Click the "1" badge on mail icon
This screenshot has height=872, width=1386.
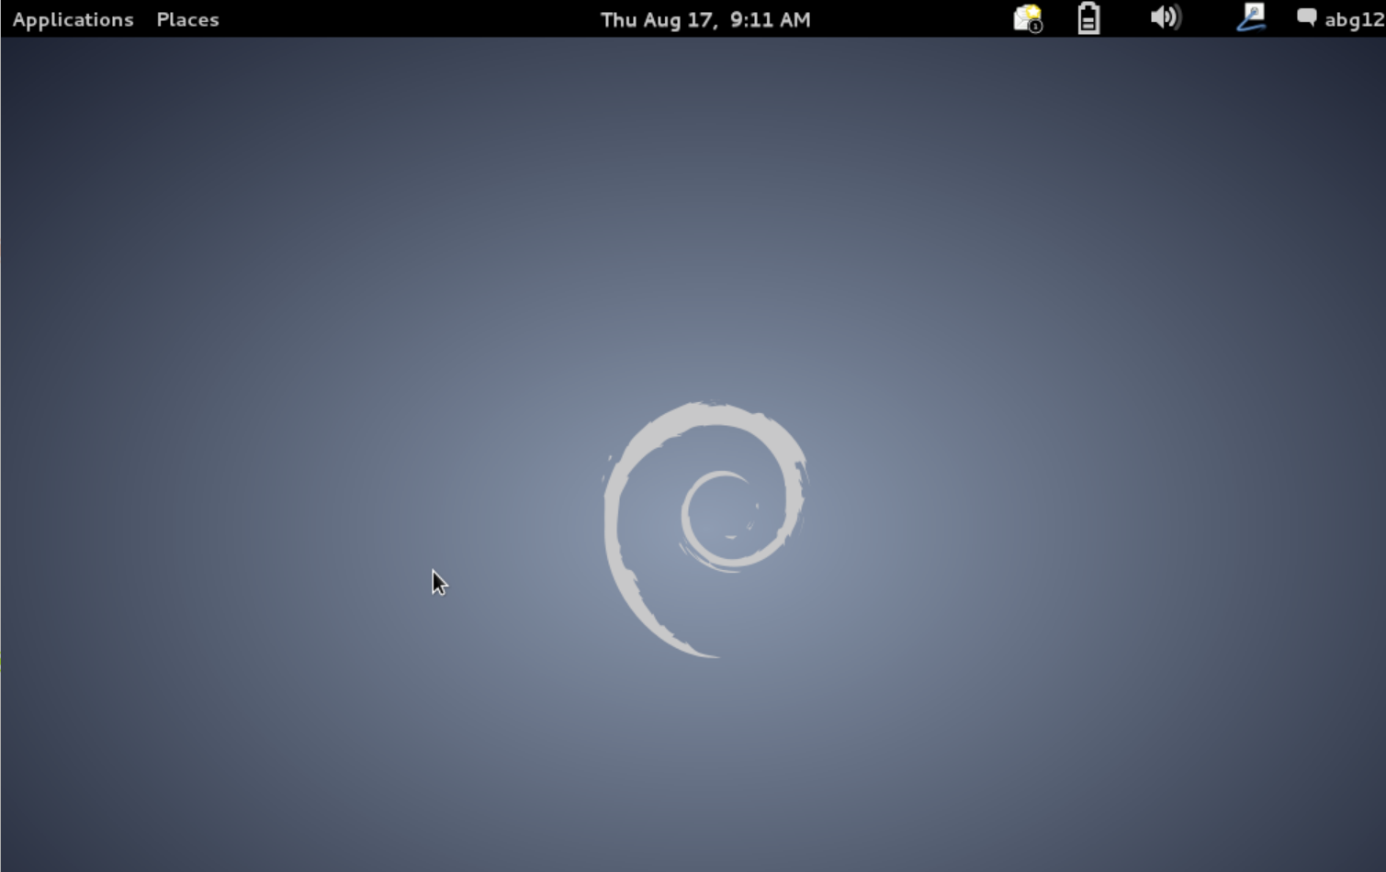click(x=1036, y=27)
